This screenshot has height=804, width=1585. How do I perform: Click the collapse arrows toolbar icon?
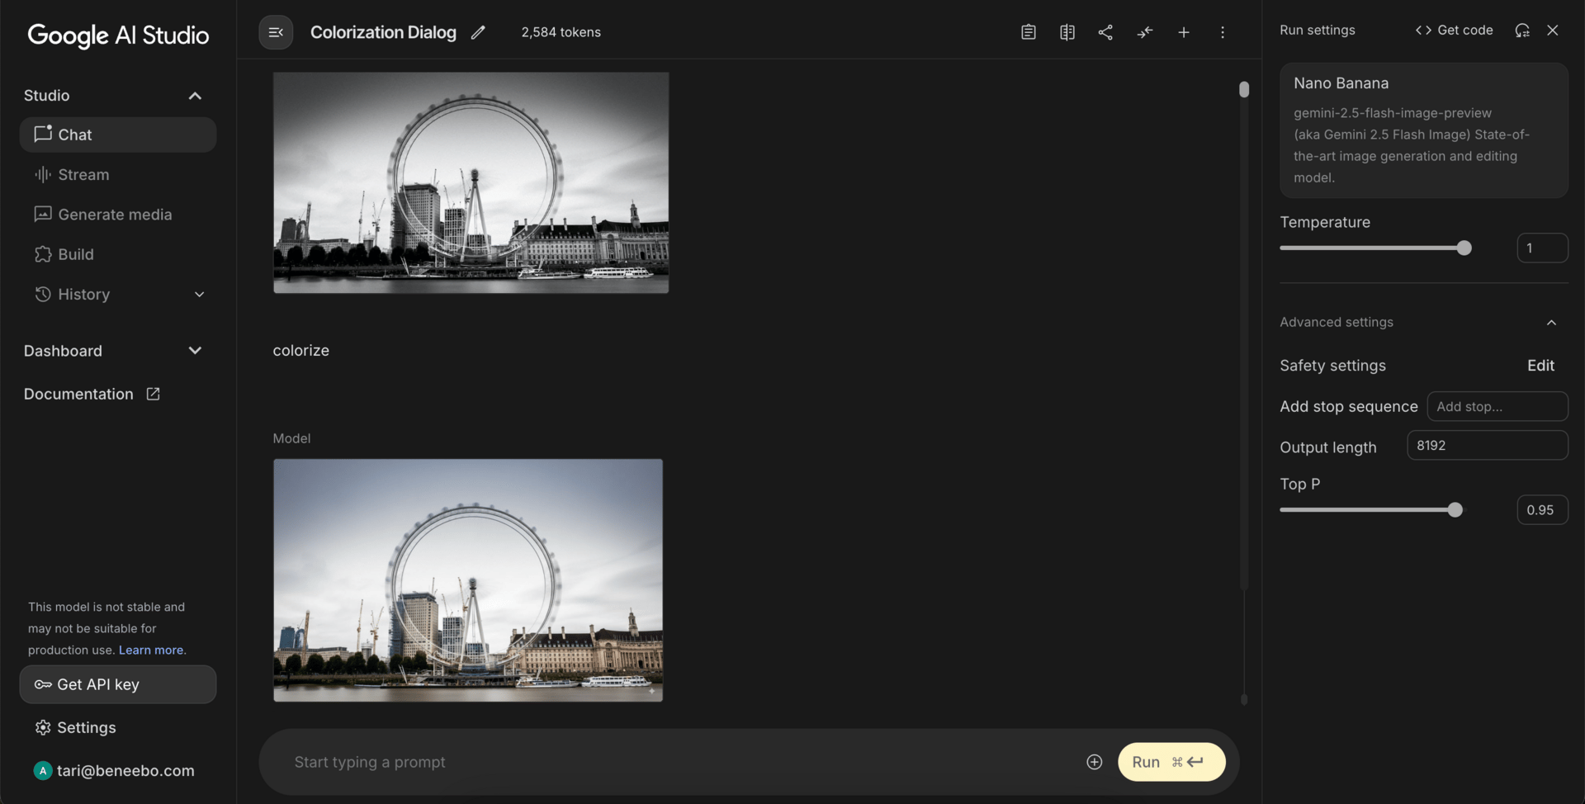1144,32
